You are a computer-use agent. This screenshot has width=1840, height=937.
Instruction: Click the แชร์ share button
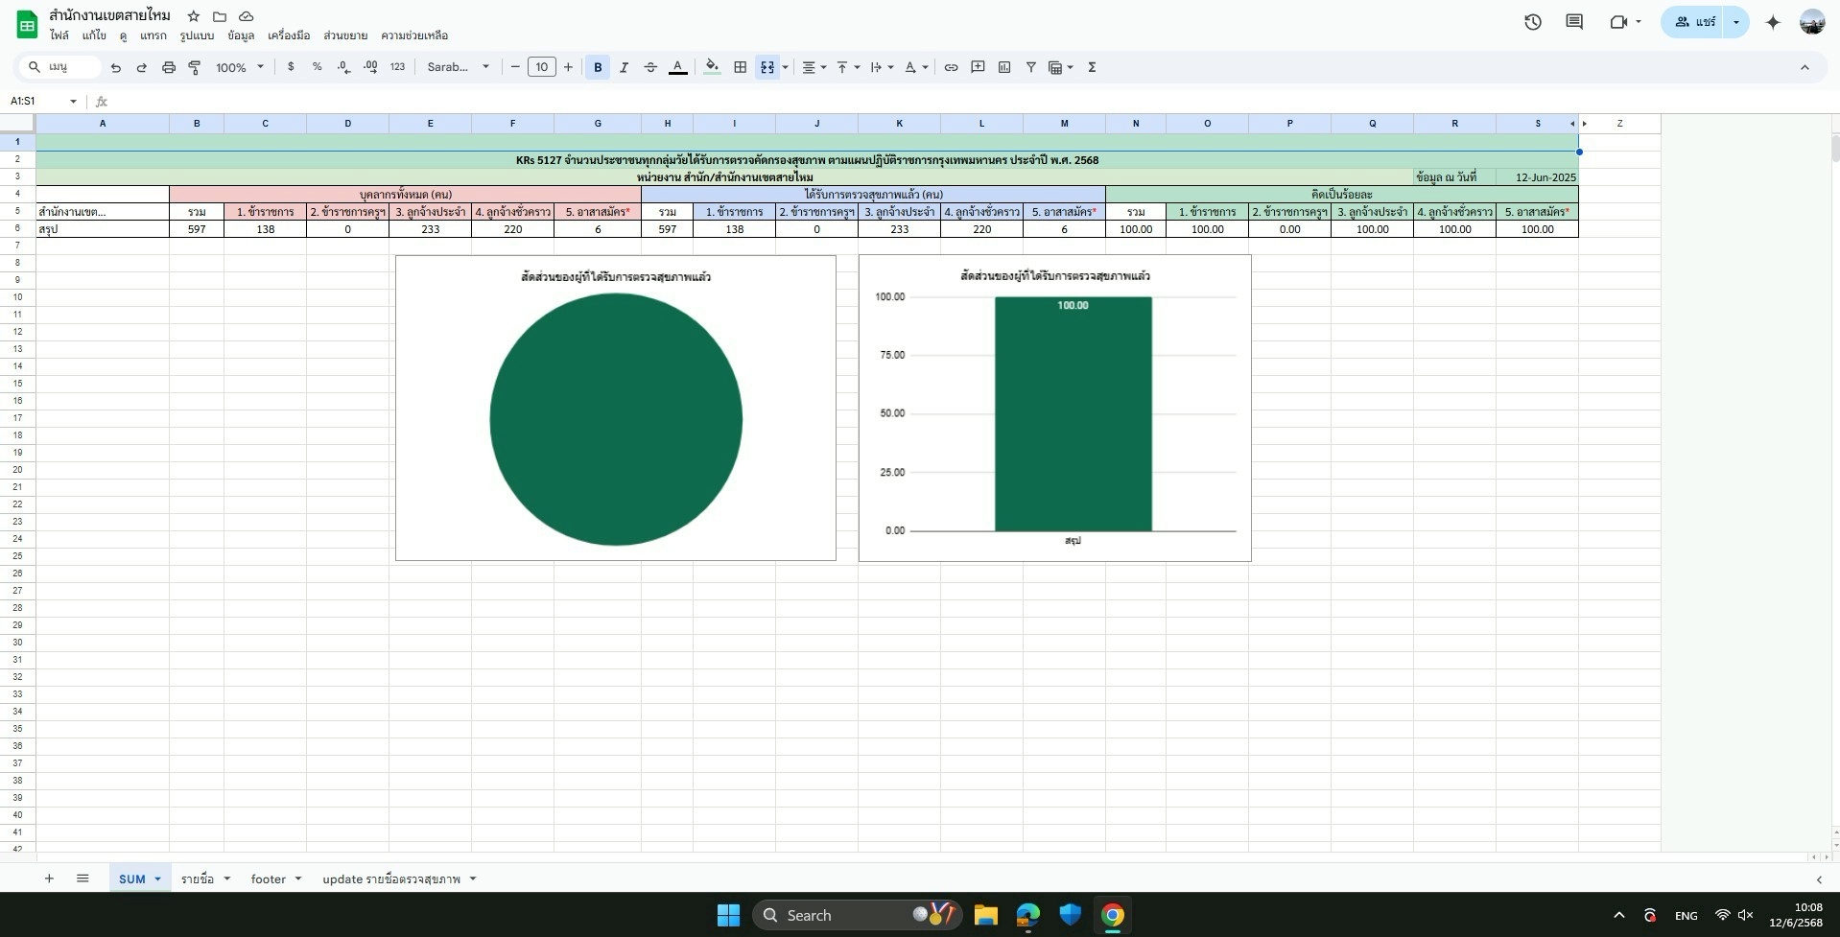coord(1694,22)
